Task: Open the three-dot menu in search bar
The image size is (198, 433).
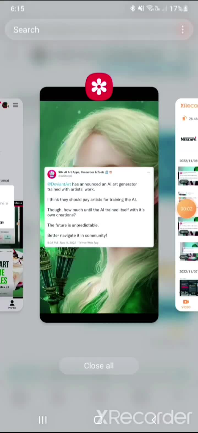Action: click(x=183, y=30)
